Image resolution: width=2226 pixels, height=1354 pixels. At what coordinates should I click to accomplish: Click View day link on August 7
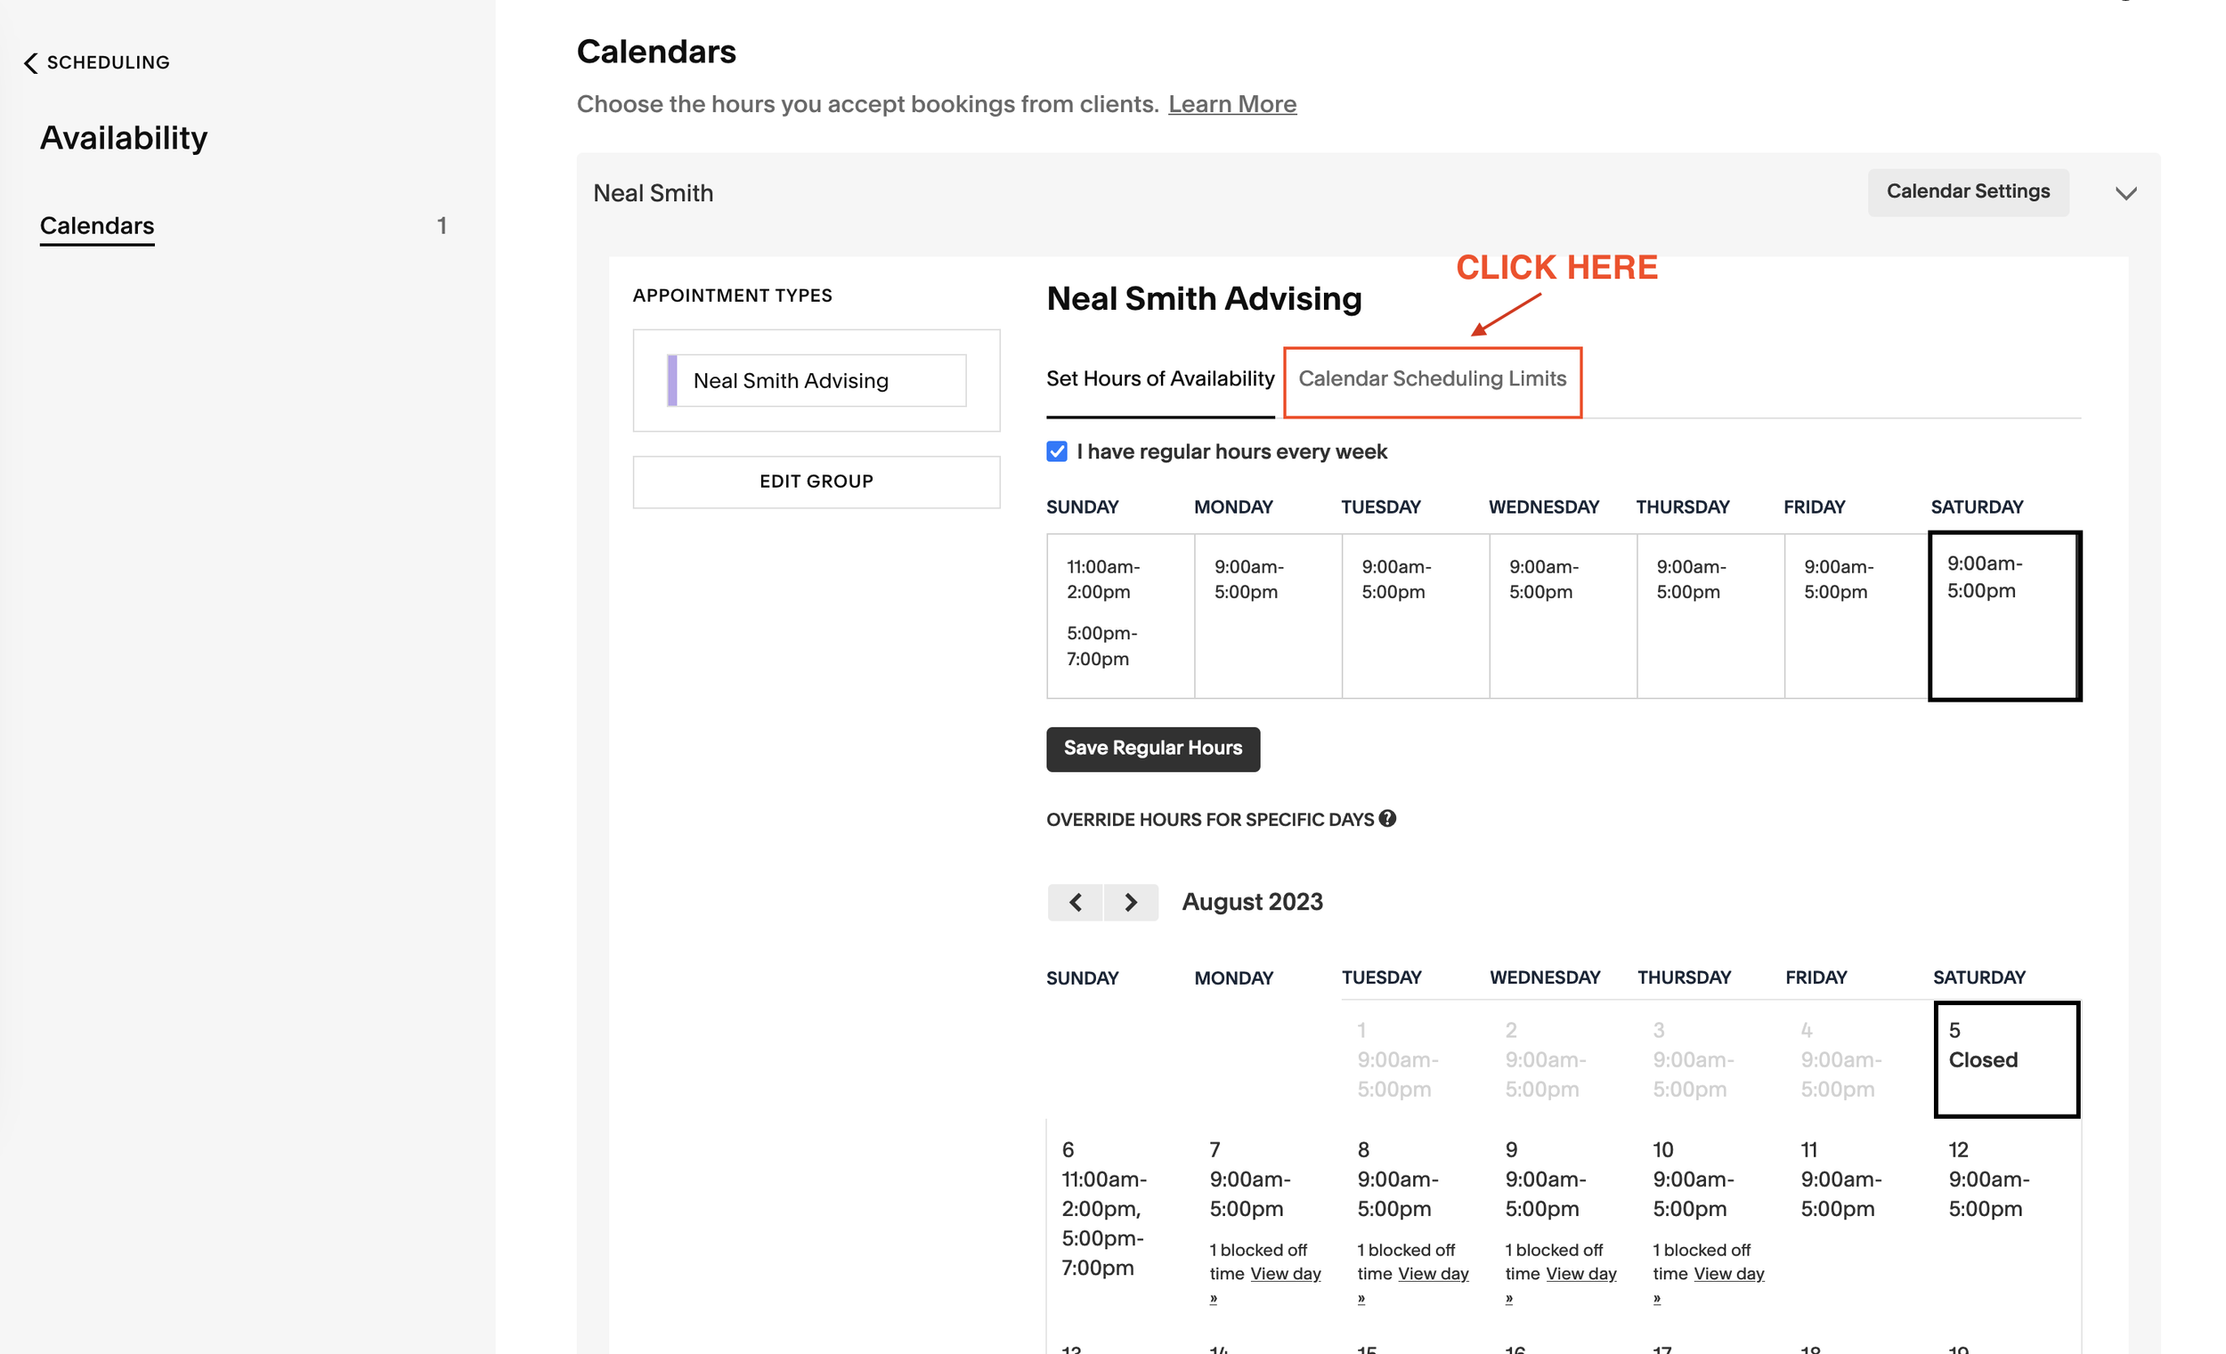click(x=1285, y=1274)
